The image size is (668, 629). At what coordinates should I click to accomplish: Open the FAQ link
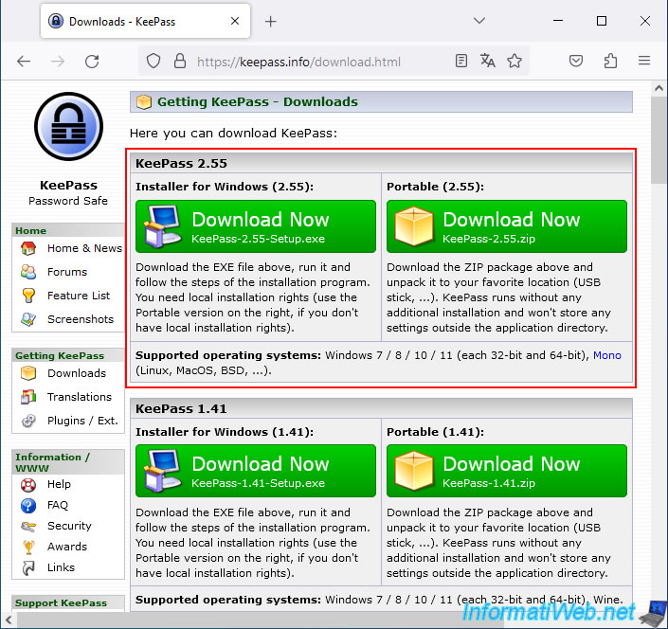tap(58, 505)
